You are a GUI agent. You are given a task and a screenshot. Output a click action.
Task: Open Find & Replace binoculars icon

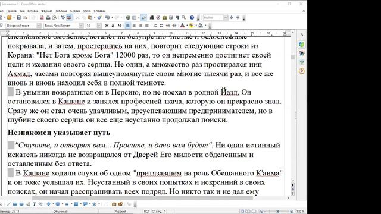[x=152, y=17]
